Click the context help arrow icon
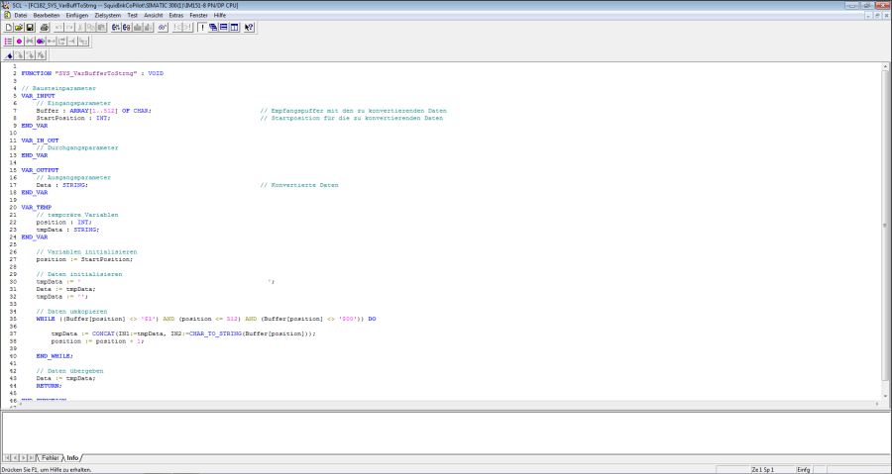The image size is (892, 474). point(249,28)
